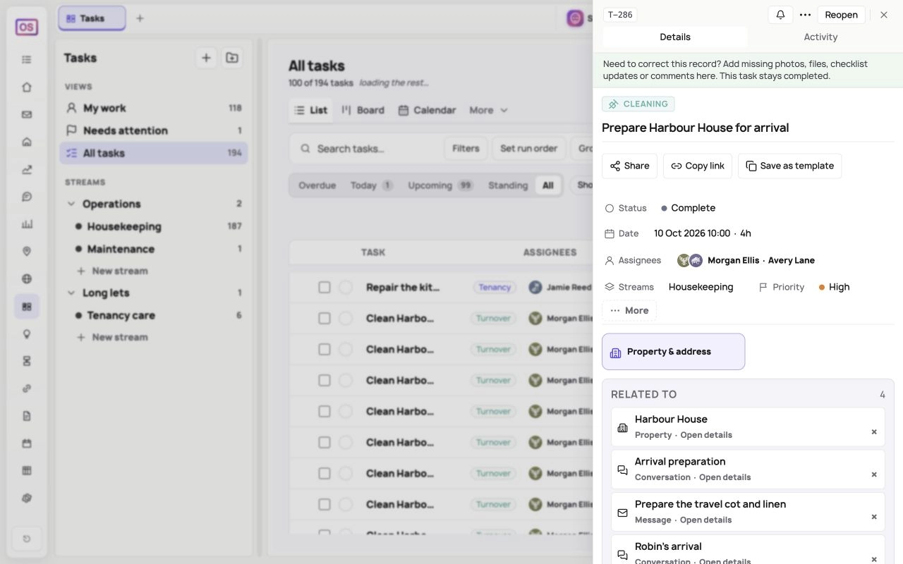The image size is (903, 564).
Task: Select the Details tab
Action: 675,37
